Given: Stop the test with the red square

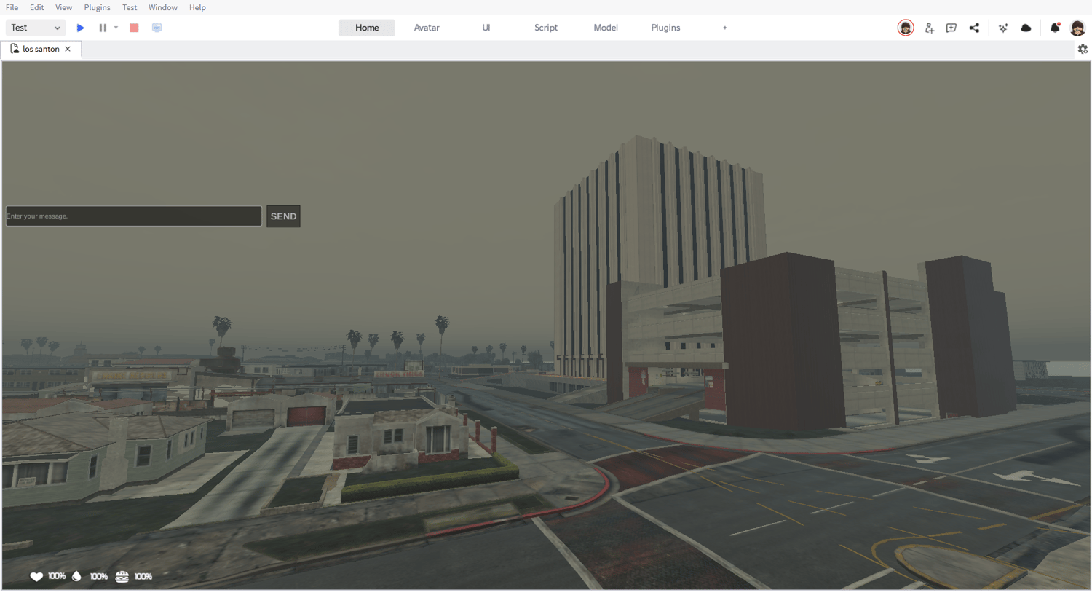Looking at the screenshot, I should [134, 28].
